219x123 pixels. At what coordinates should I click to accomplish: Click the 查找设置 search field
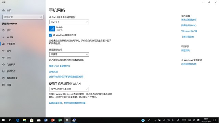pyautogui.click(x=23, y=17)
